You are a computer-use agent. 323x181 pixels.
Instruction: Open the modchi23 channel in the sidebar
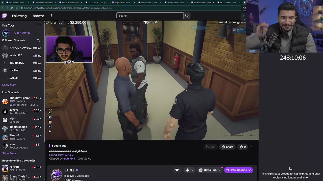(x=22, y=55)
